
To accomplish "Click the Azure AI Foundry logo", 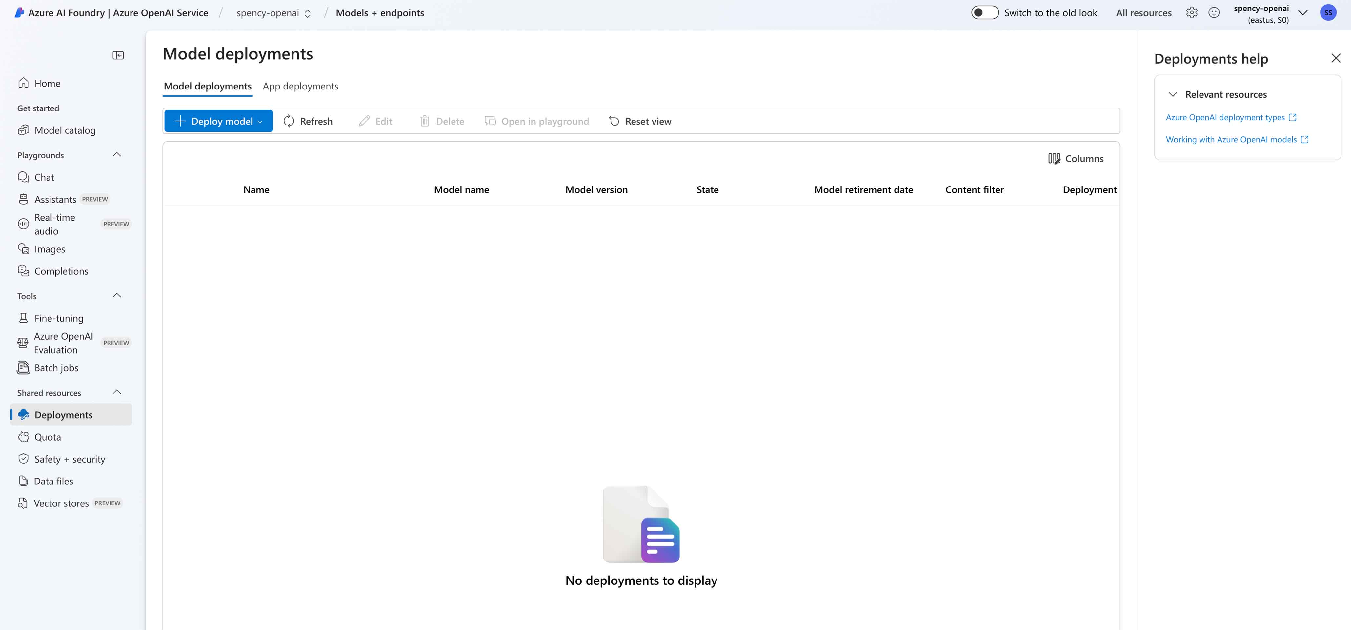I will (x=19, y=12).
